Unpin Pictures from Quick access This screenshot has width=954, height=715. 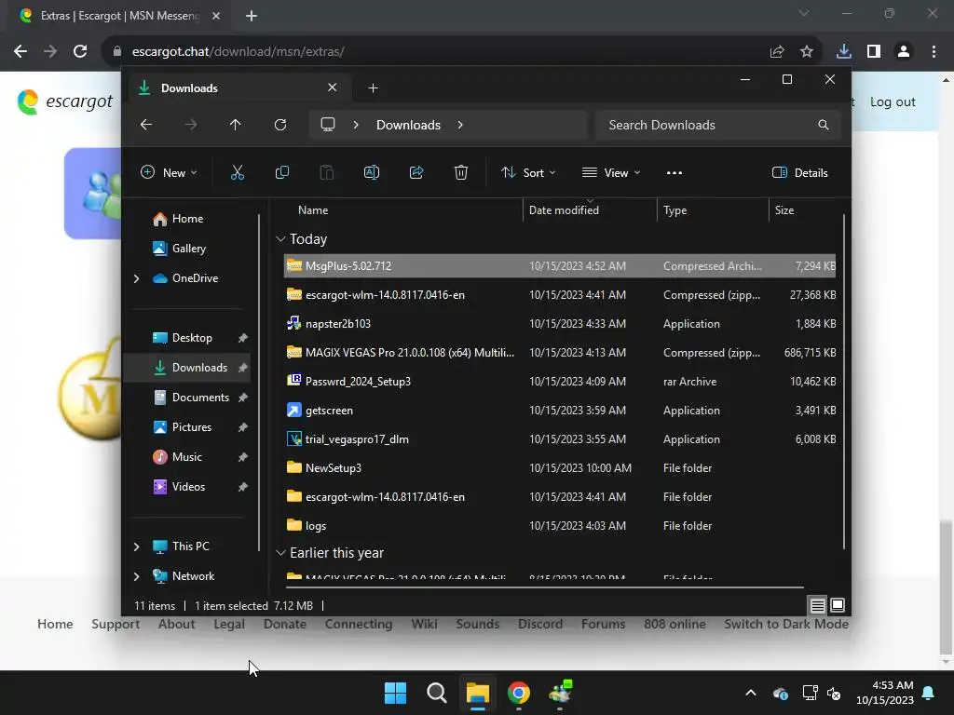(x=243, y=427)
